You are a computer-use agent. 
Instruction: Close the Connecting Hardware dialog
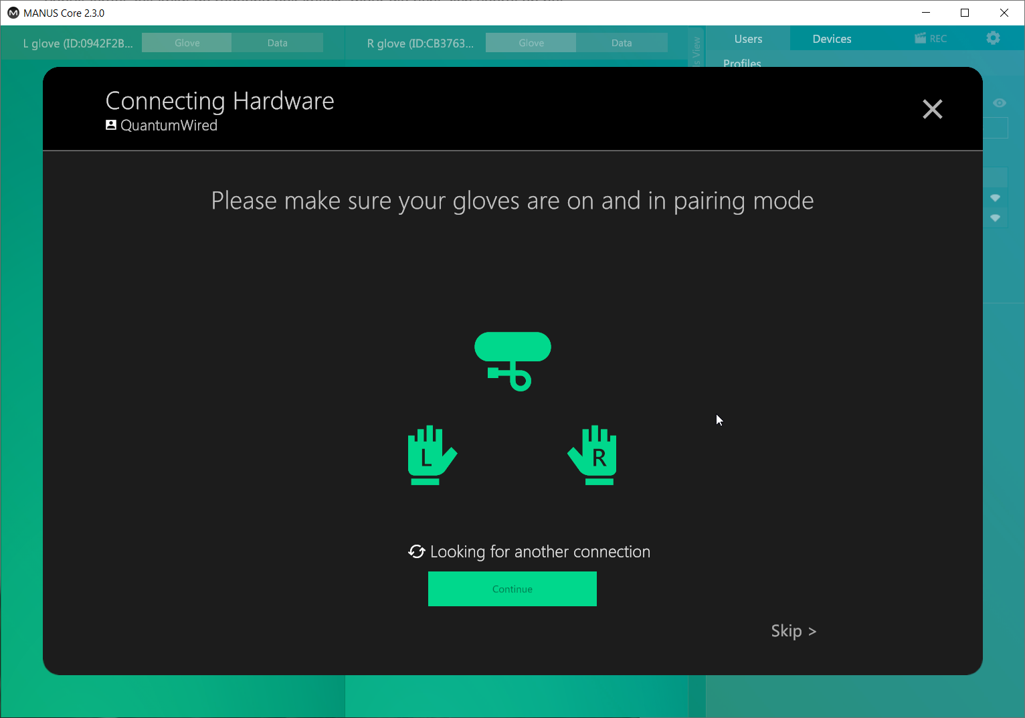932,109
